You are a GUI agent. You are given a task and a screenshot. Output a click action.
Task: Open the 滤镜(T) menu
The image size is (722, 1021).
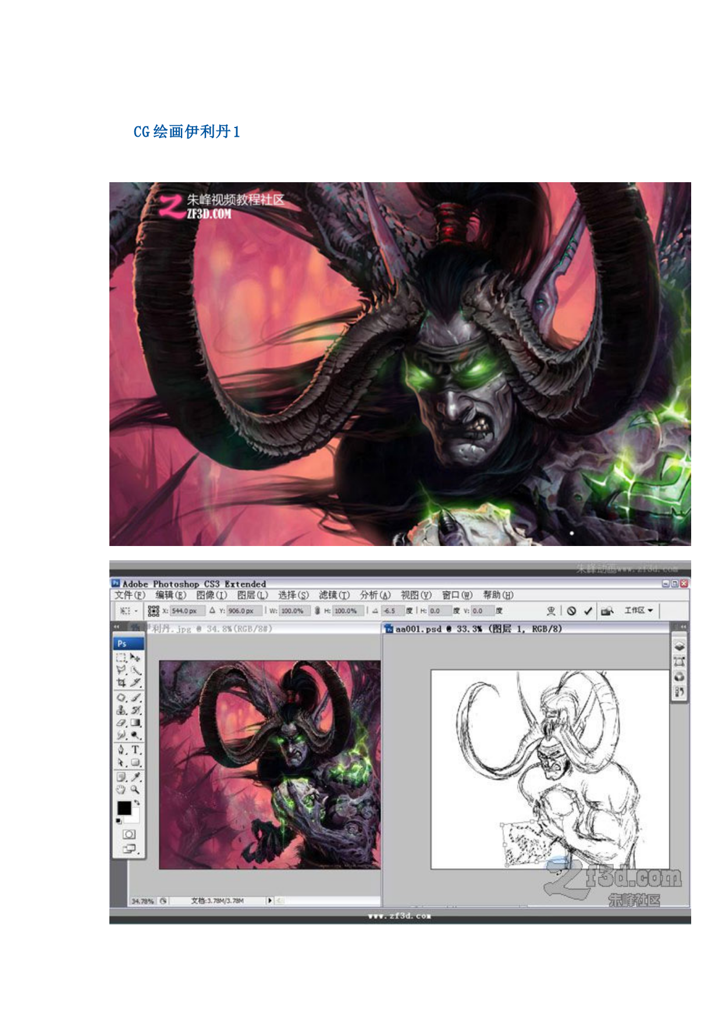(334, 595)
